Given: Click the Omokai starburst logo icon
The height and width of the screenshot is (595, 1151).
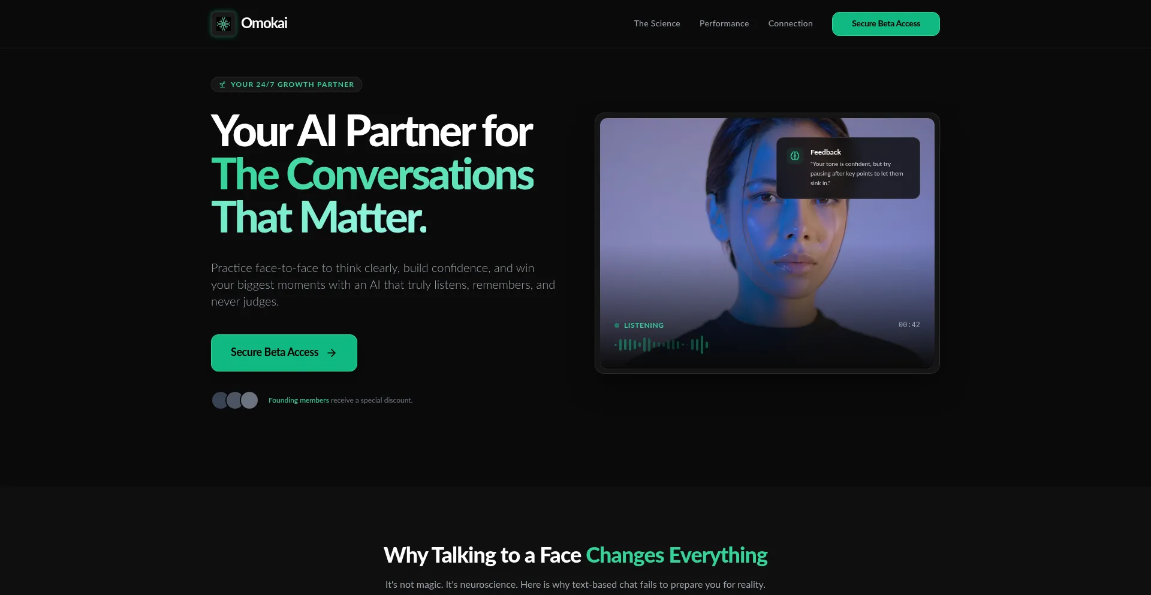Looking at the screenshot, I should 224,24.
